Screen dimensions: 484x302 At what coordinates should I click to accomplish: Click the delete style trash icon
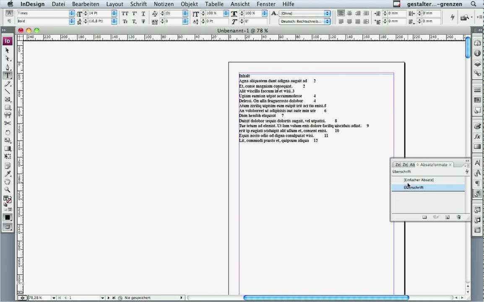(x=458, y=217)
